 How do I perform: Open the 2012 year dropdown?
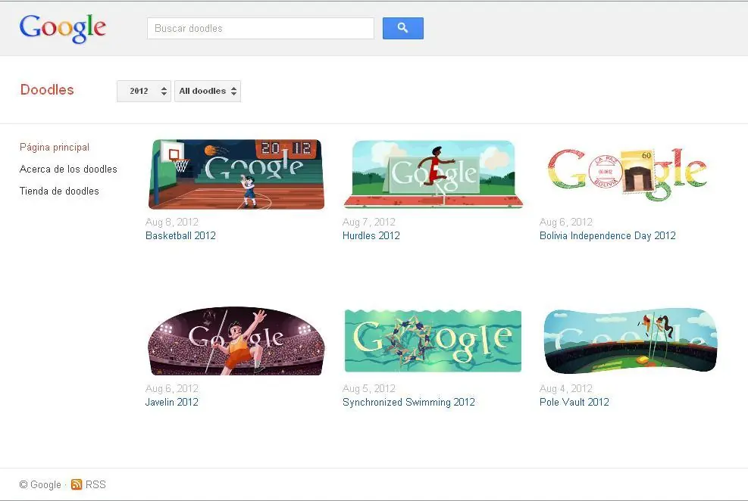click(143, 91)
